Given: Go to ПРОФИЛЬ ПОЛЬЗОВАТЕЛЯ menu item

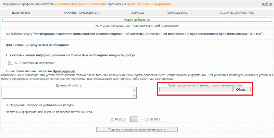Looking at the screenshot, I should 81,13.
